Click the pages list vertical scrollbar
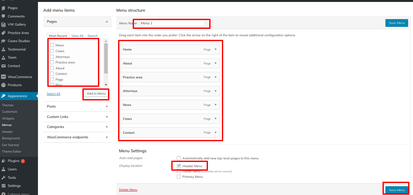The width and height of the screenshot is (413, 195). pyautogui.click(x=106, y=58)
